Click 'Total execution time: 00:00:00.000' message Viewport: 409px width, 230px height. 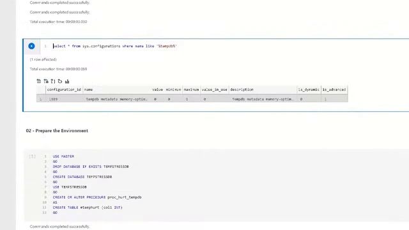tap(58, 22)
